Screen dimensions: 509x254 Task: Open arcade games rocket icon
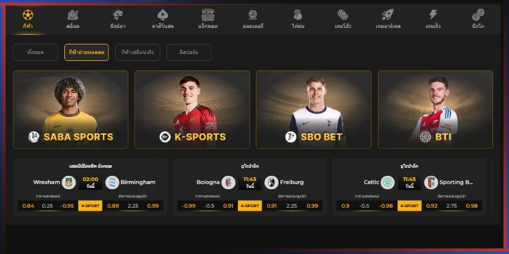coord(388,15)
